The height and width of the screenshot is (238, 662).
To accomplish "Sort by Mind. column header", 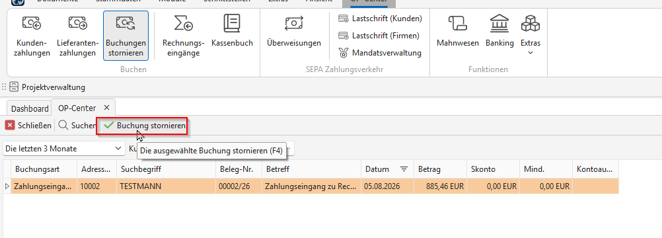I will (x=546, y=169).
